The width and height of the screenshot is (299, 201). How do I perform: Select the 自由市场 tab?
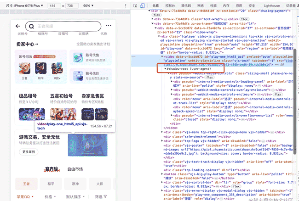(x=75, y=169)
